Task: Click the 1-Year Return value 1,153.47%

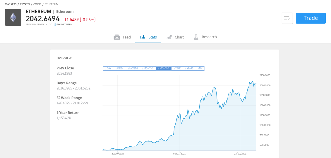Action: point(64,118)
